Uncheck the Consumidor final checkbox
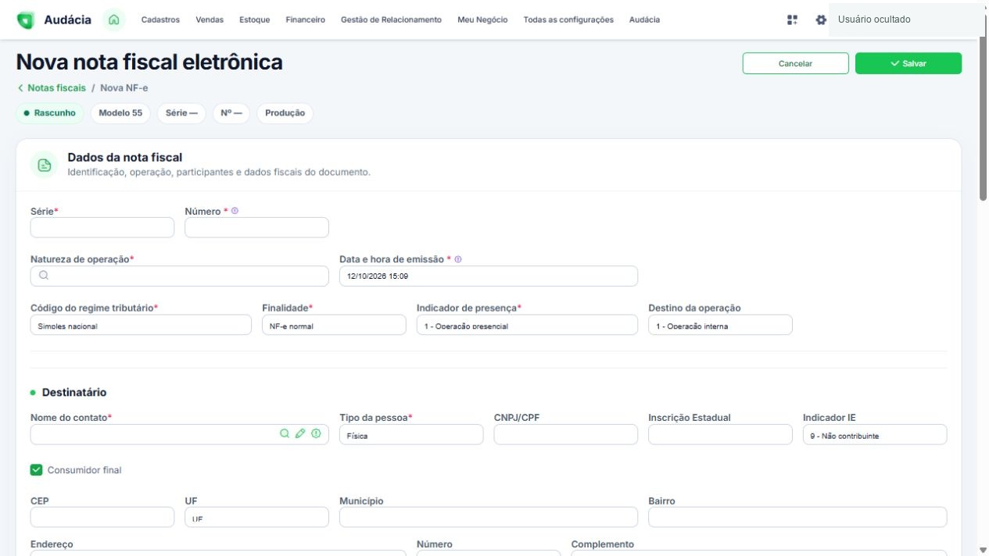This screenshot has height=556, width=989. coord(36,470)
